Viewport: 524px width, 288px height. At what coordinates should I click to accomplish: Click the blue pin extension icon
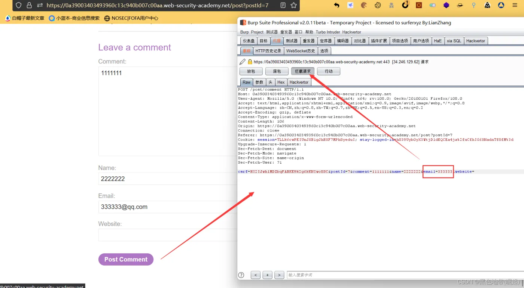coord(474,5)
